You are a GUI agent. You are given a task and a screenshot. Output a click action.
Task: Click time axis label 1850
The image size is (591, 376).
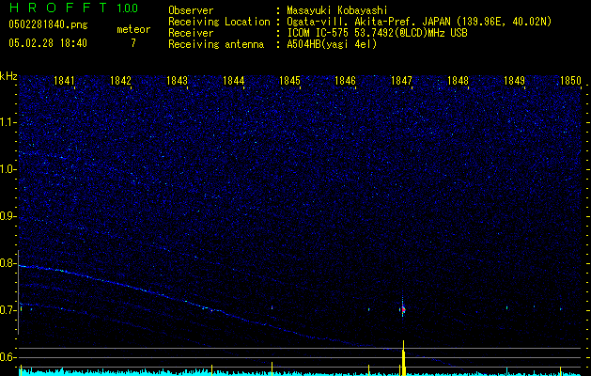click(x=570, y=81)
